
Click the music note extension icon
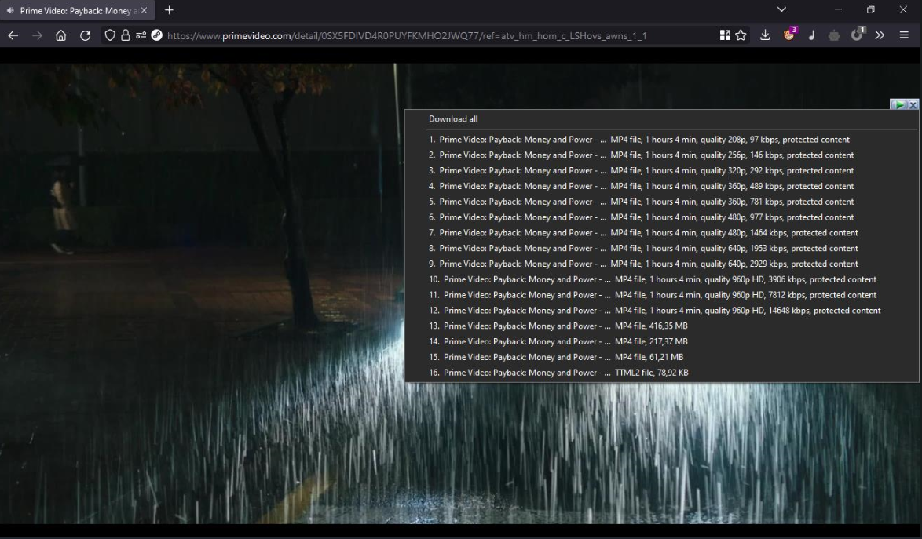coord(811,35)
